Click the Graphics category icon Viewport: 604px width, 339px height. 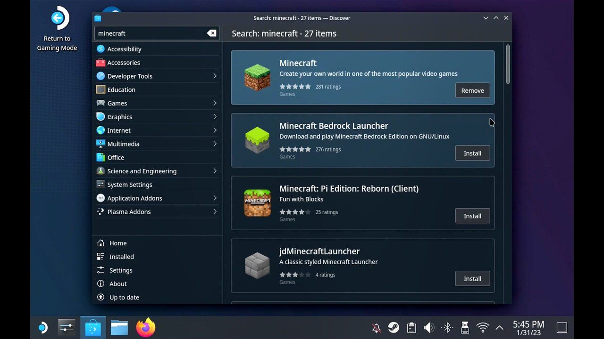pyautogui.click(x=101, y=116)
